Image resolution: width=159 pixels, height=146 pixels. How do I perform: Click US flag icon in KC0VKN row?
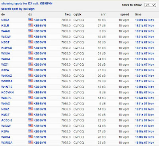tap(30, 92)
